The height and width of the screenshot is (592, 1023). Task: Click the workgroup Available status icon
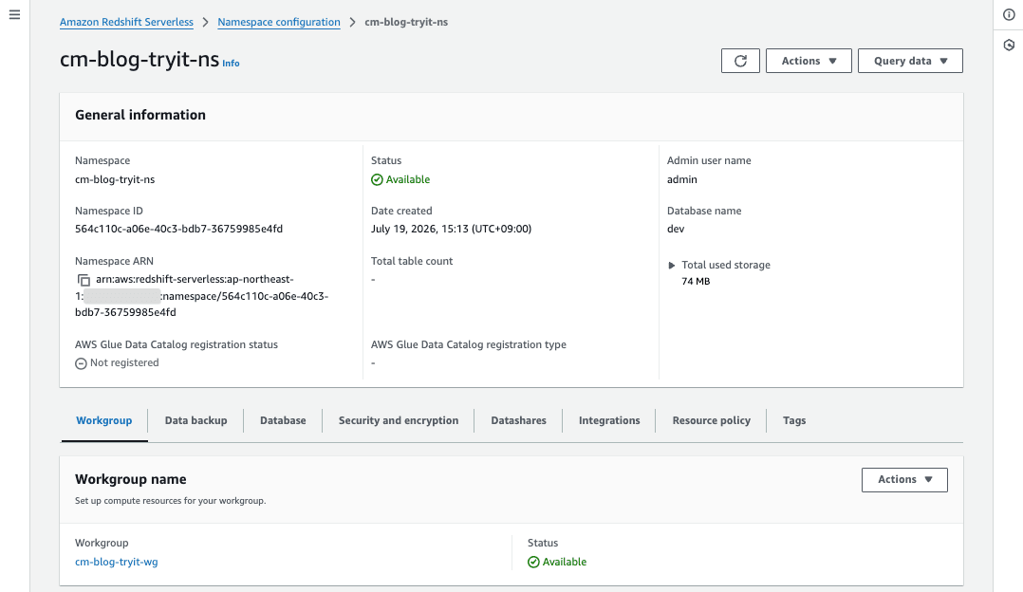533,562
